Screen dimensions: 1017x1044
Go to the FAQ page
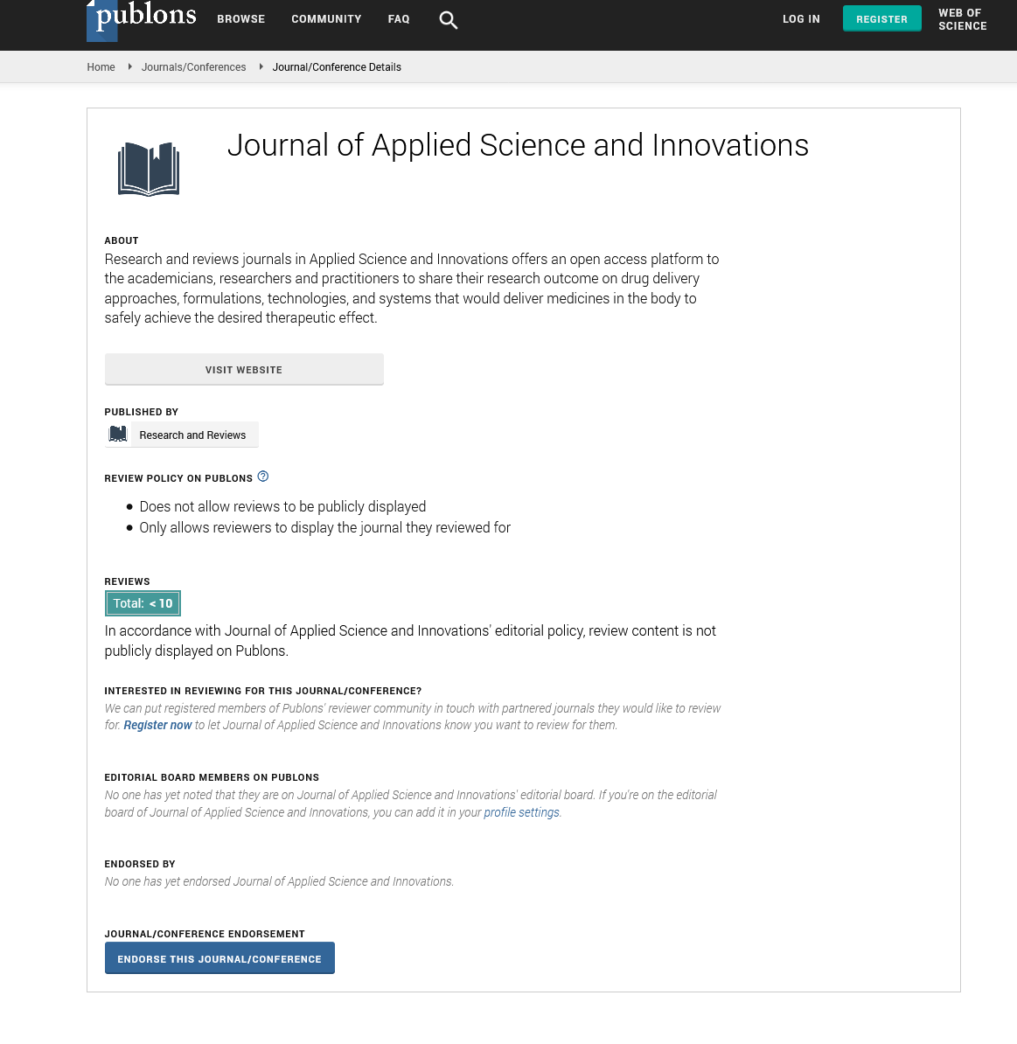(x=399, y=19)
